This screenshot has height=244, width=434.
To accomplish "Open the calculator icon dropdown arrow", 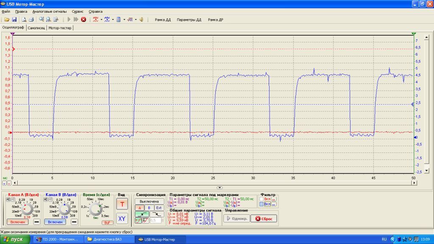I will 124,19.
